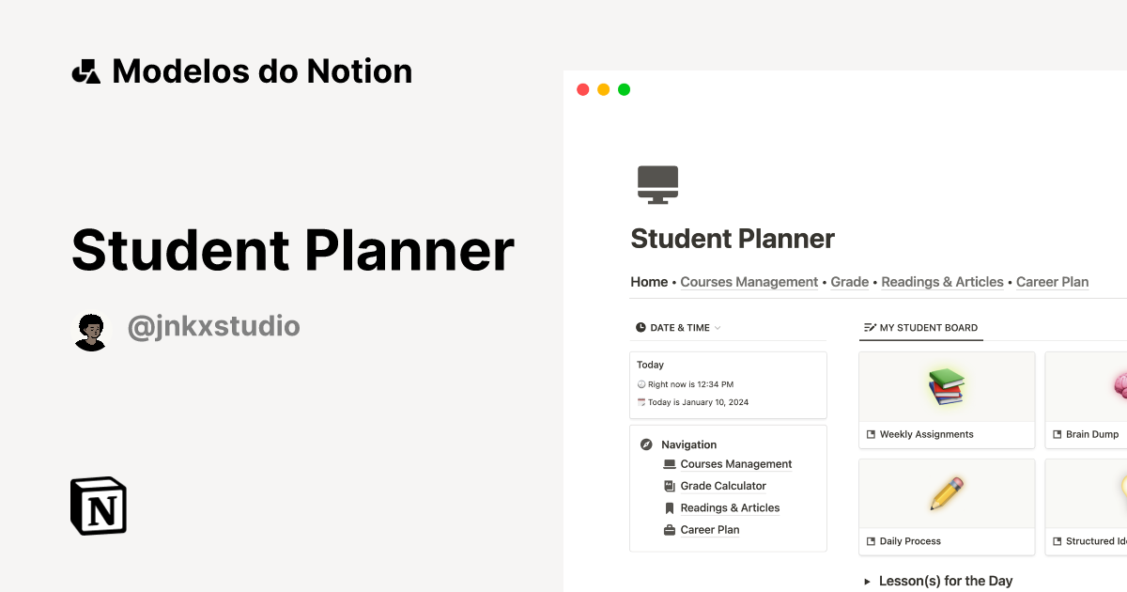Viewport: 1127px width, 592px height.
Task: Click the laptop icon next to Courses Management
Action: pyautogui.click(x=670, y=463)
